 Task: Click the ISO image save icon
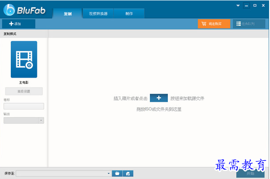(128, 173)
